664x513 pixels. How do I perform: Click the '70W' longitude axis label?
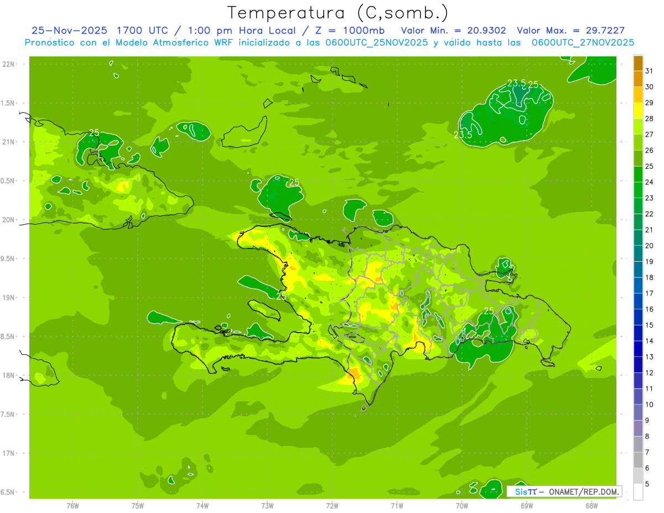(462, 505)
